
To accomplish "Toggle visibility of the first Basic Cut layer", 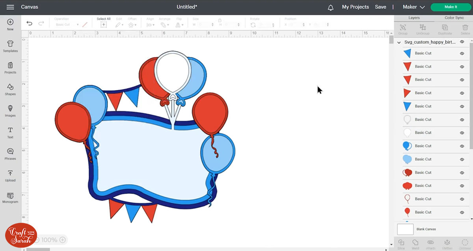I will coord(462,53).
